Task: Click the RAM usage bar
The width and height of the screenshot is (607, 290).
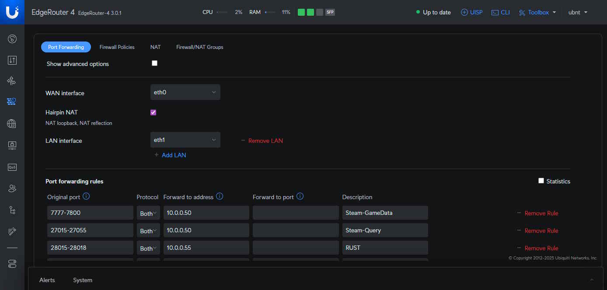Action: point(270,12)
